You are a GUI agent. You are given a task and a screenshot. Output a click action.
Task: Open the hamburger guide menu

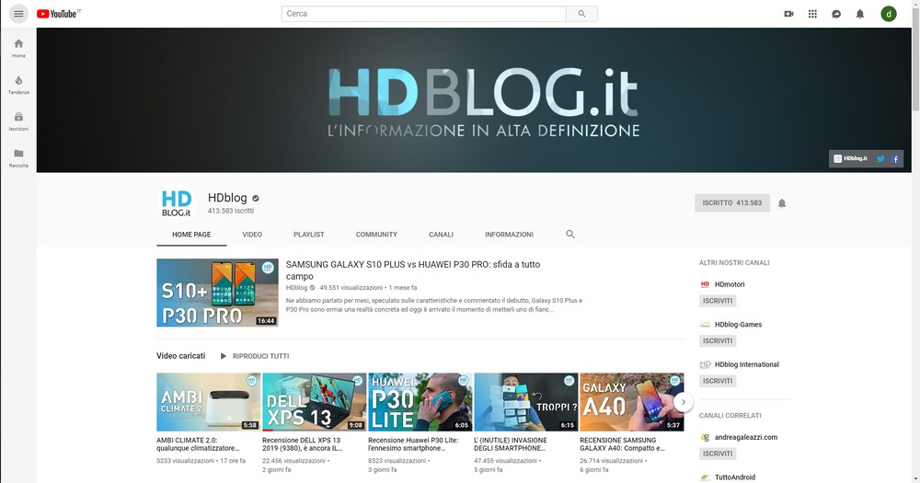point(18,14)
